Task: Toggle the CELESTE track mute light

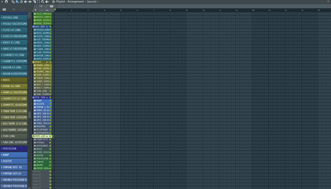Action: pyautogui.click(x=50, y=104)
